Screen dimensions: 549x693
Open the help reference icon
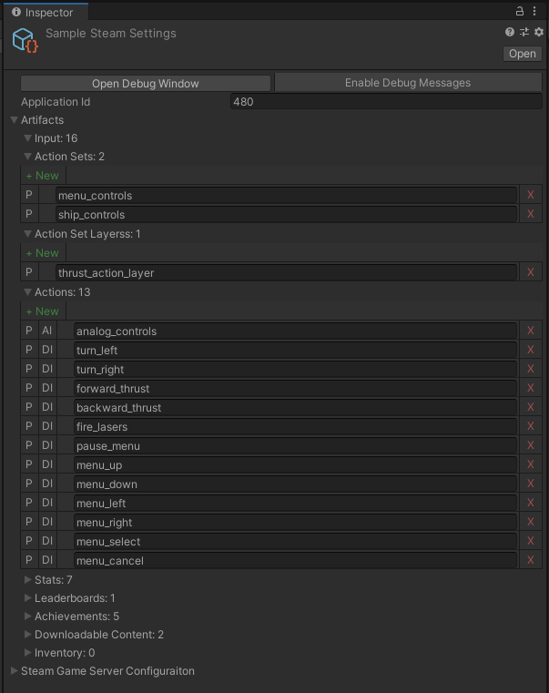pos(510,32)
